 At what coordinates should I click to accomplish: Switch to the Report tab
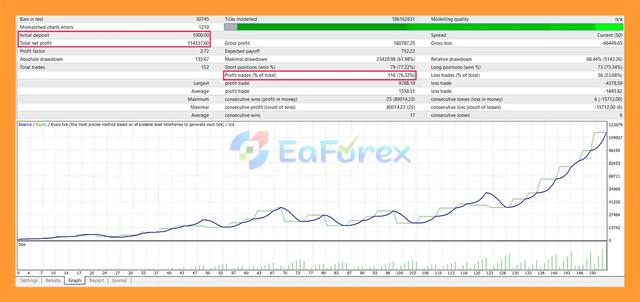(x=96, y=280)
